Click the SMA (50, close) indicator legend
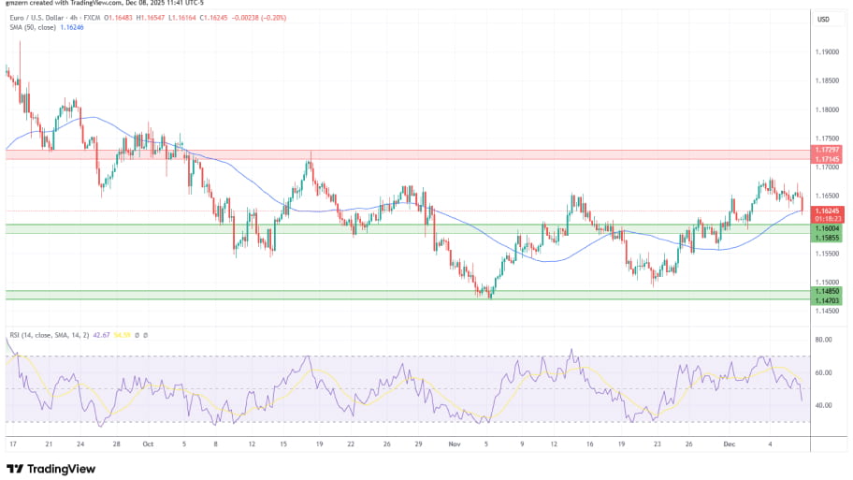 (x=33, y=27)
